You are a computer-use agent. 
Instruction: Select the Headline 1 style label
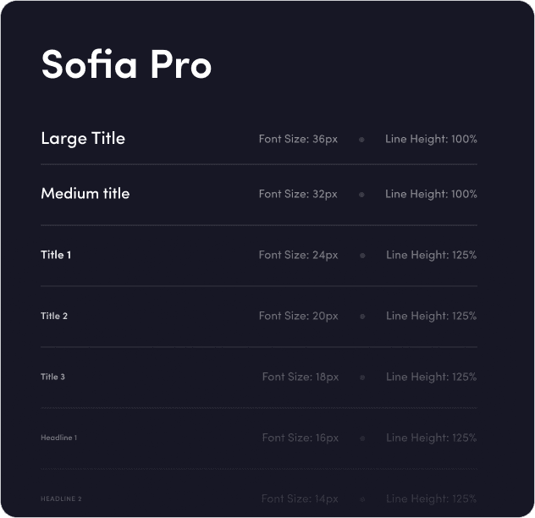58,438
